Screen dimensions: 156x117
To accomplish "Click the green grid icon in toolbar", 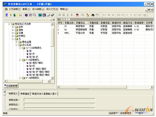I will pos(40,15).
